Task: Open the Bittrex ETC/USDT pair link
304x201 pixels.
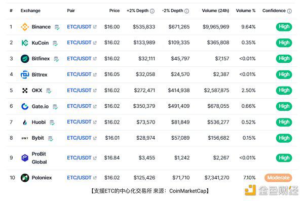Action: [79, 74]
